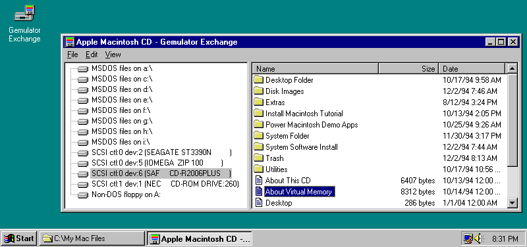Sort files by the Size column header
Image resolution: width=527 pixels, height=247 pixels.
[x=408, y=69]
